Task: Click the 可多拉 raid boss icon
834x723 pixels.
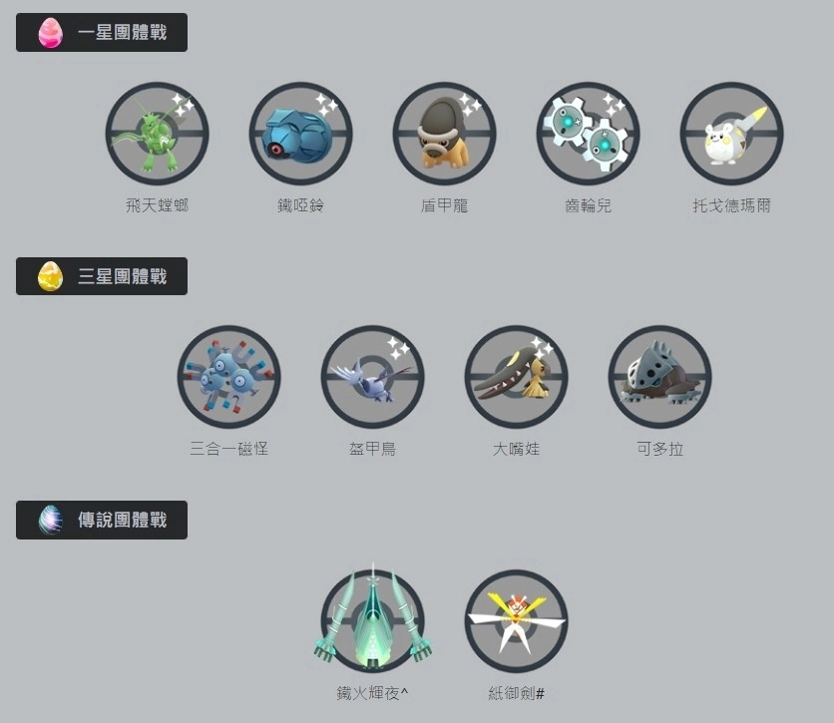Action: point(659,377)
